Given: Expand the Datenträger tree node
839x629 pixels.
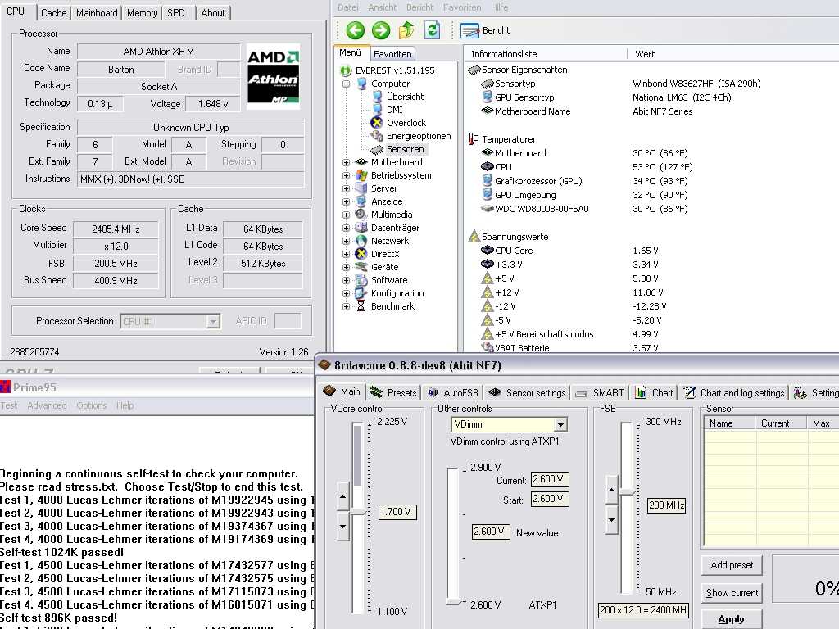Looking at the screenshot, I should point(347,228).
